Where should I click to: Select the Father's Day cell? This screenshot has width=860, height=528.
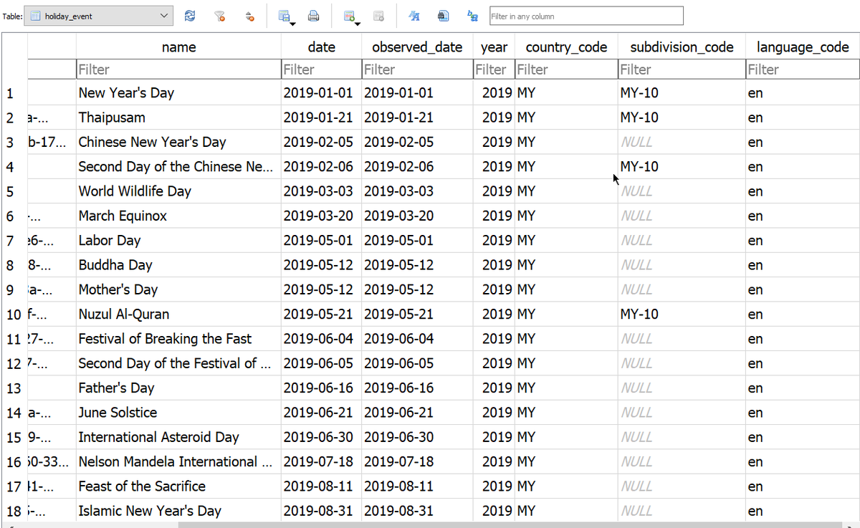tap(178, 388)
